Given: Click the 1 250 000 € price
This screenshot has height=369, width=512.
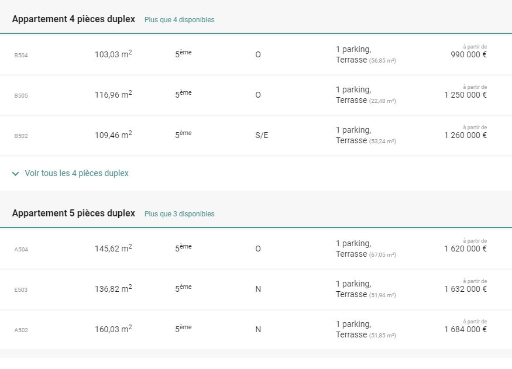Looking at the screenshot, I should (465, 95).
